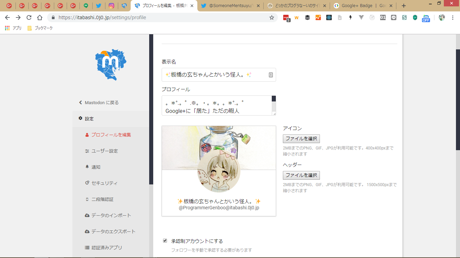The image size is (460, 258).
Task: Choose file for ヘッダー image
Action: pos(301,175)
